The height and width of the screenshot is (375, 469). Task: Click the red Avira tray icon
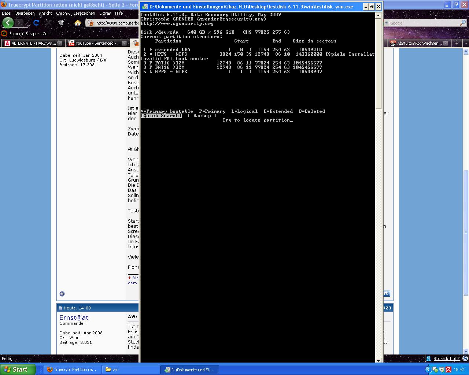point(448,370)
